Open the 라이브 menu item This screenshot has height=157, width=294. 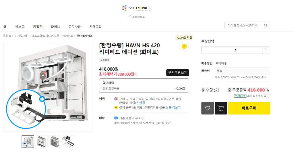pos(55,27)
